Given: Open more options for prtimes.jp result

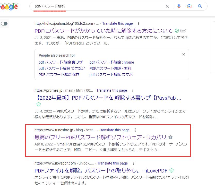Looking at the screenshot, I should 133,90.
